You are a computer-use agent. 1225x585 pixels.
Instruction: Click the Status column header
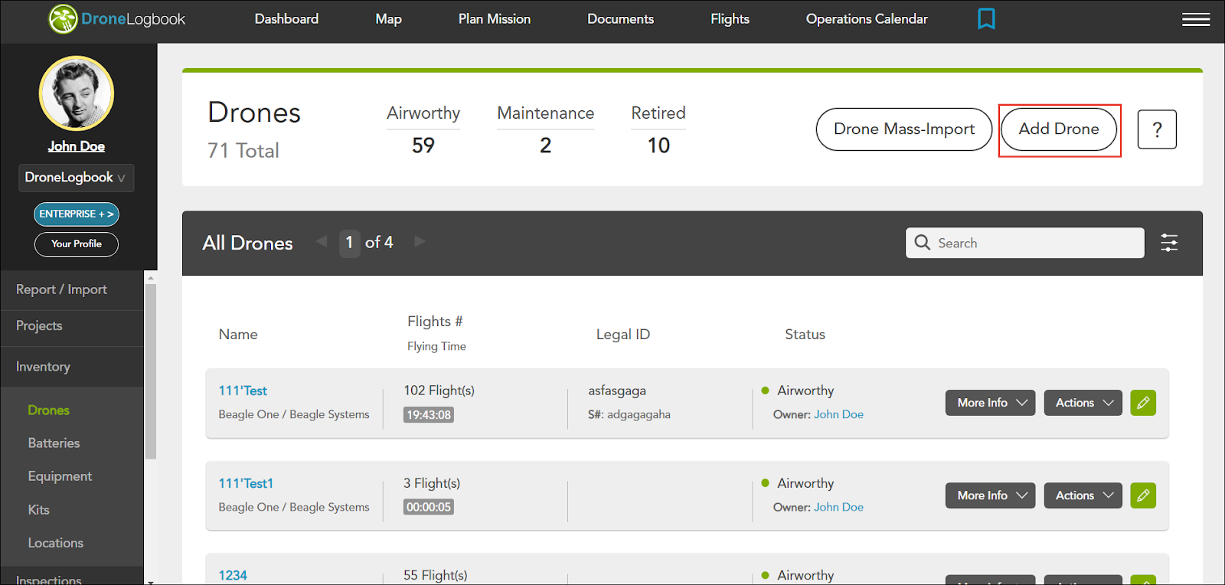[805, 335]
